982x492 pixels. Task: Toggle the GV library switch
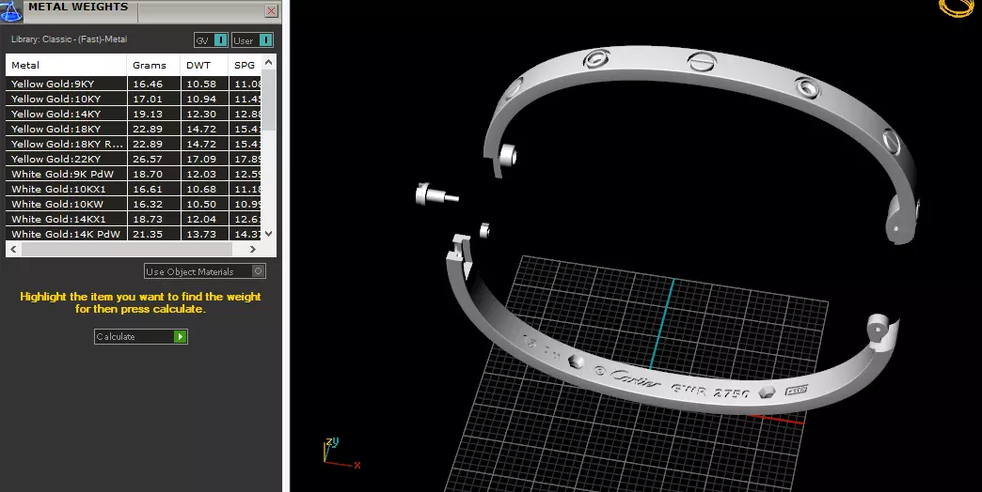click(x=211, y=40)
